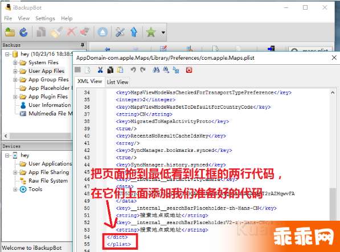Switch to the List View tab
Viewport: 340px width, 252px height.
[117, 82]
